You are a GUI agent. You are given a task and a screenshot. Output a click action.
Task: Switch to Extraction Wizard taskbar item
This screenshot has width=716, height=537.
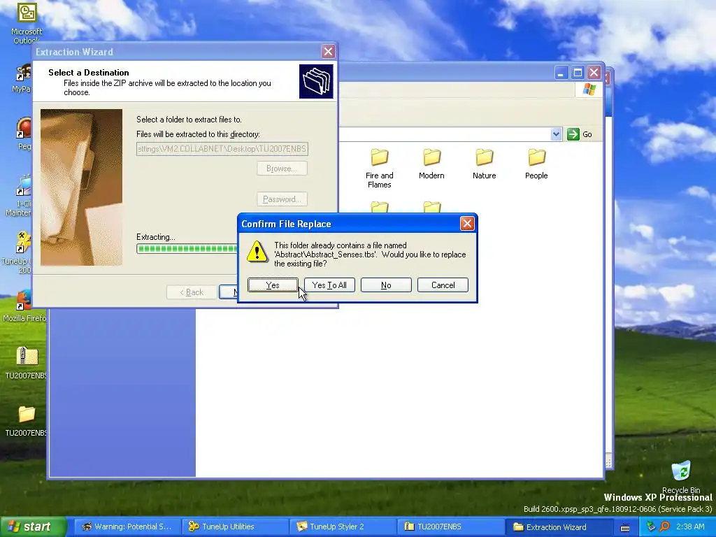pos(558,527)
